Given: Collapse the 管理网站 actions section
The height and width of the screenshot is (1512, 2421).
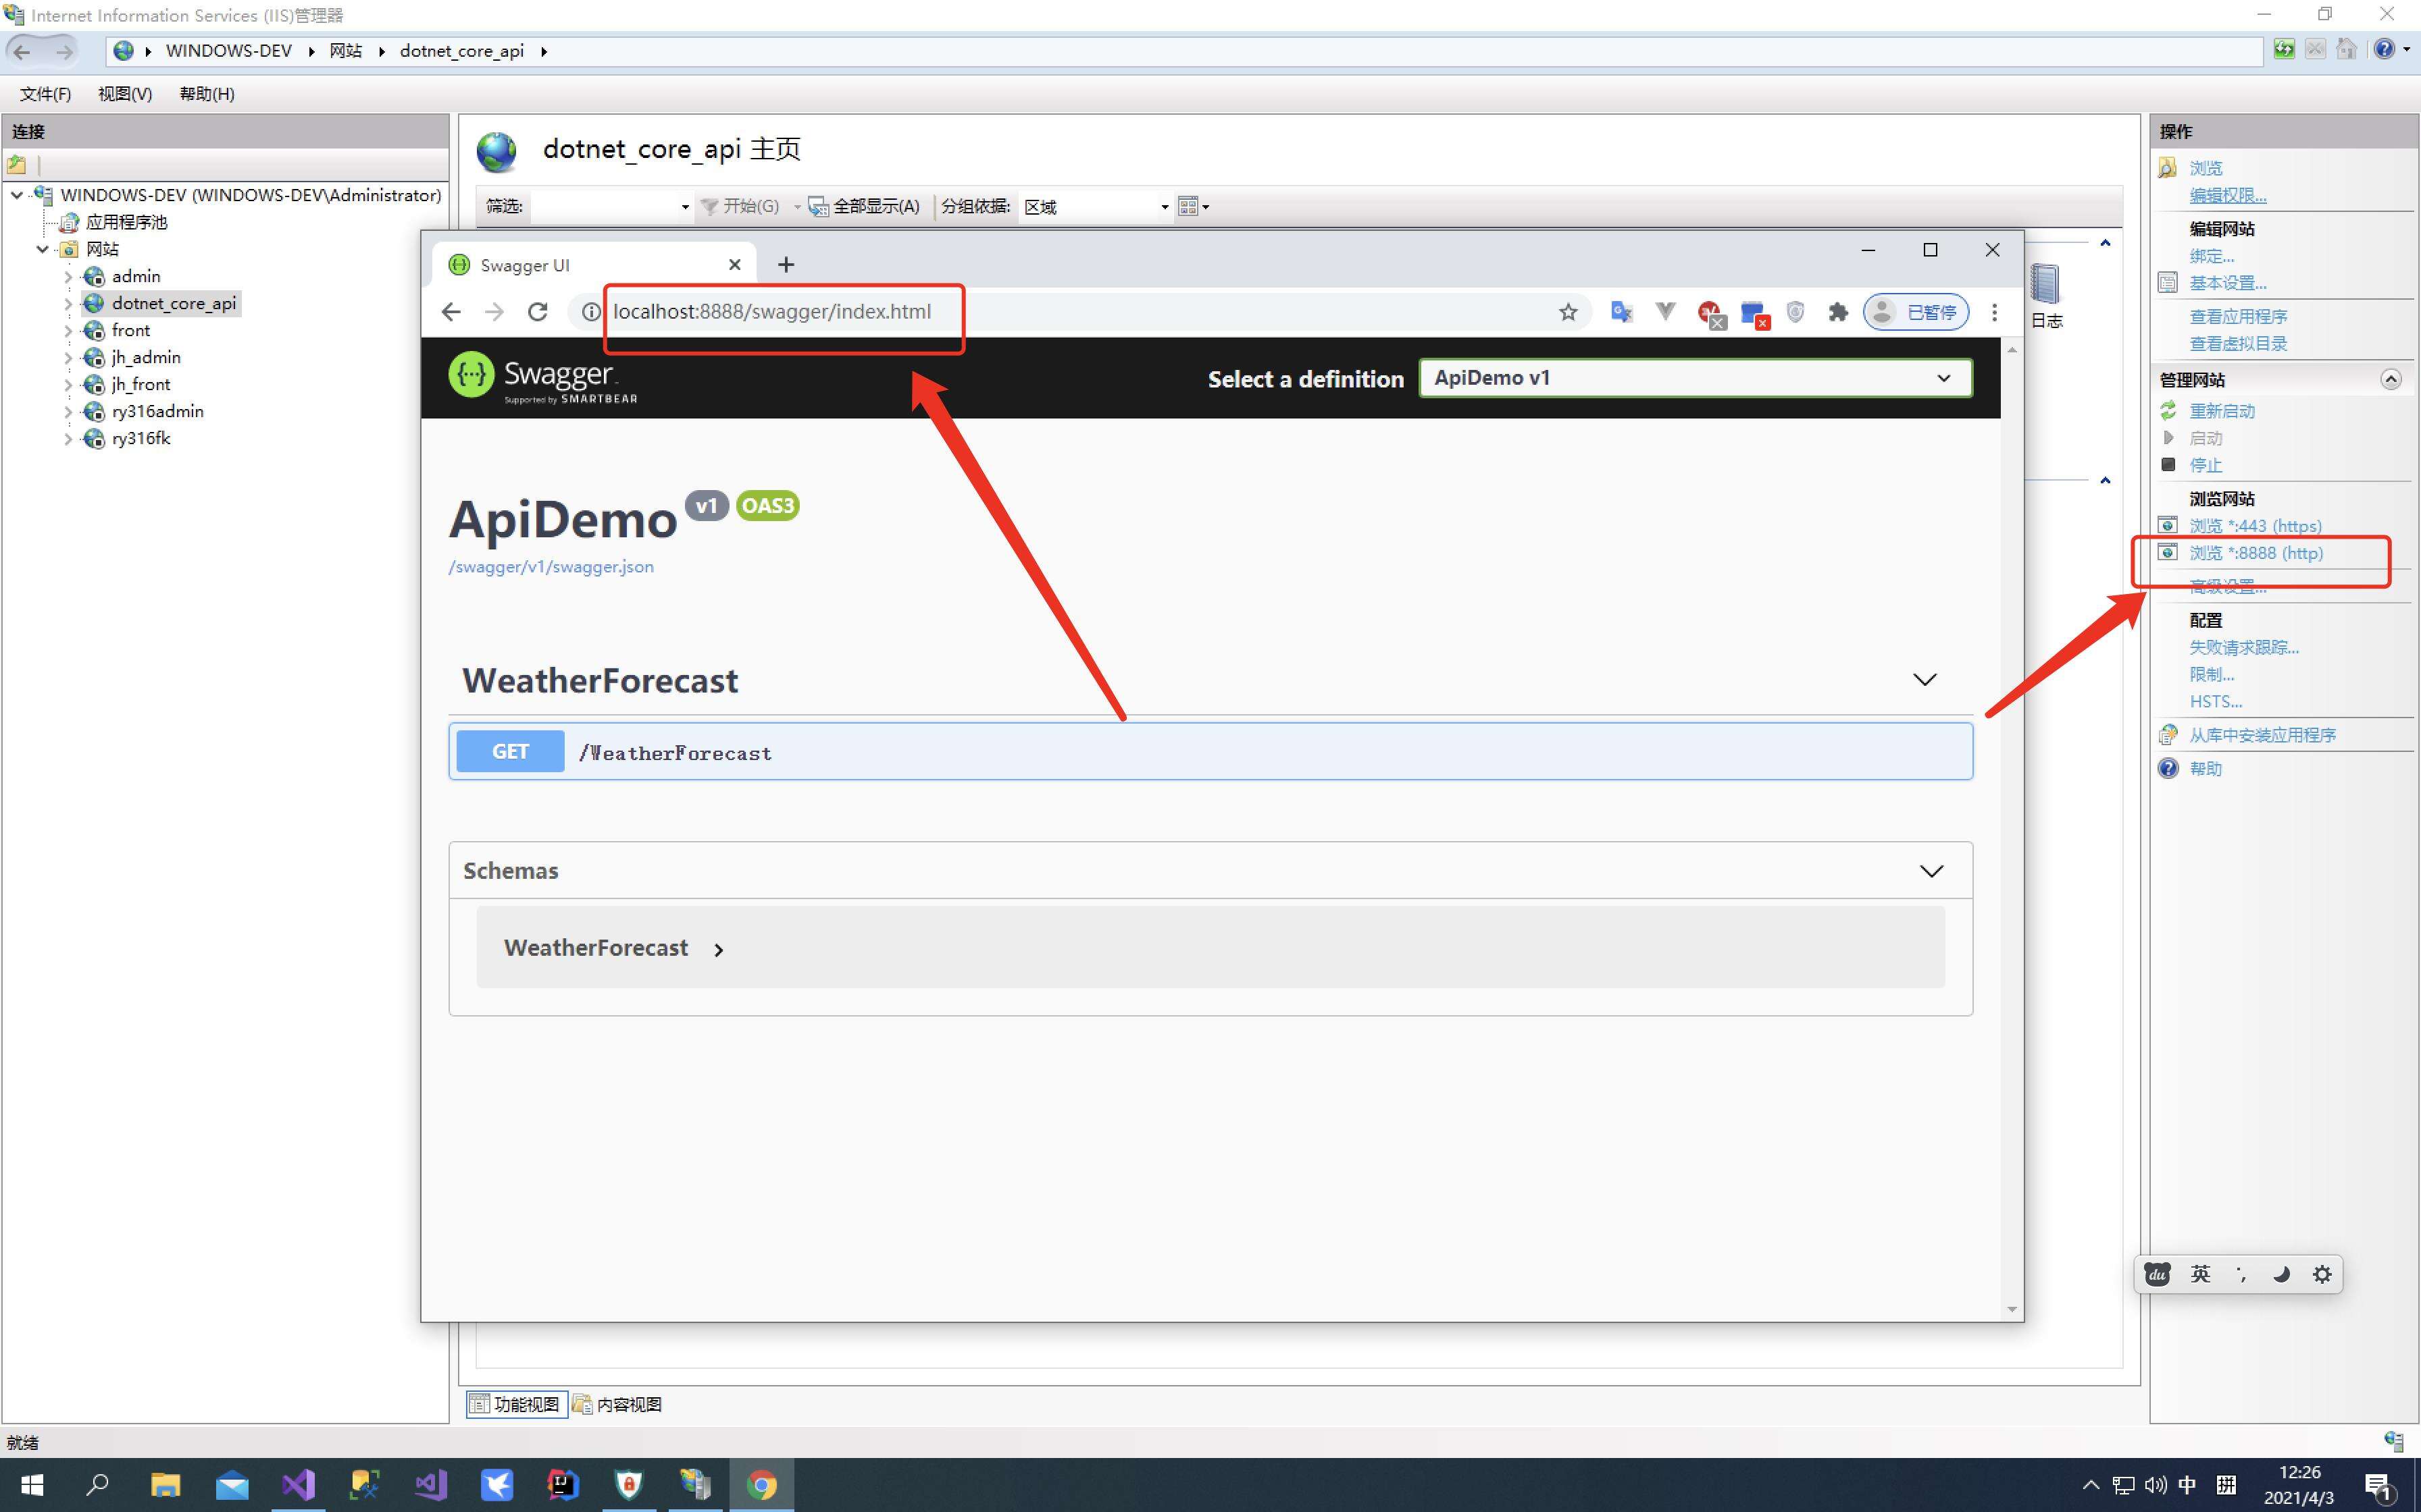Looking at the screenshot, I should 2391,379.
